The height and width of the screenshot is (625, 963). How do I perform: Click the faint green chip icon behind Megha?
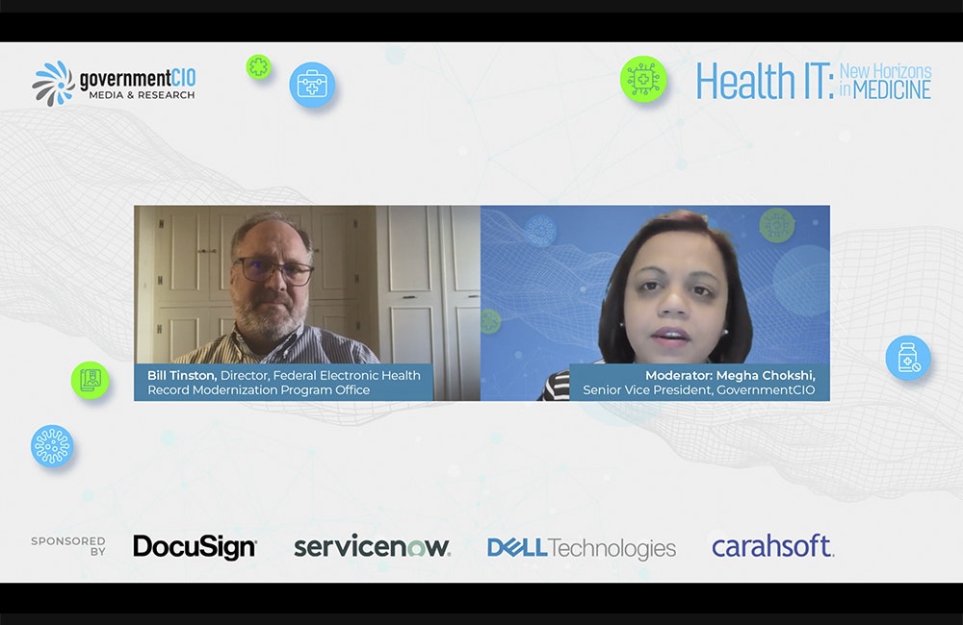[776, 225]
